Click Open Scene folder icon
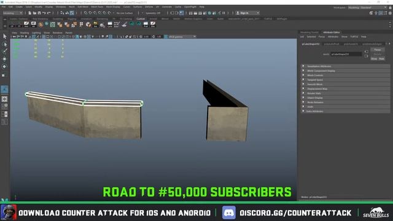 tap(34, 13)
